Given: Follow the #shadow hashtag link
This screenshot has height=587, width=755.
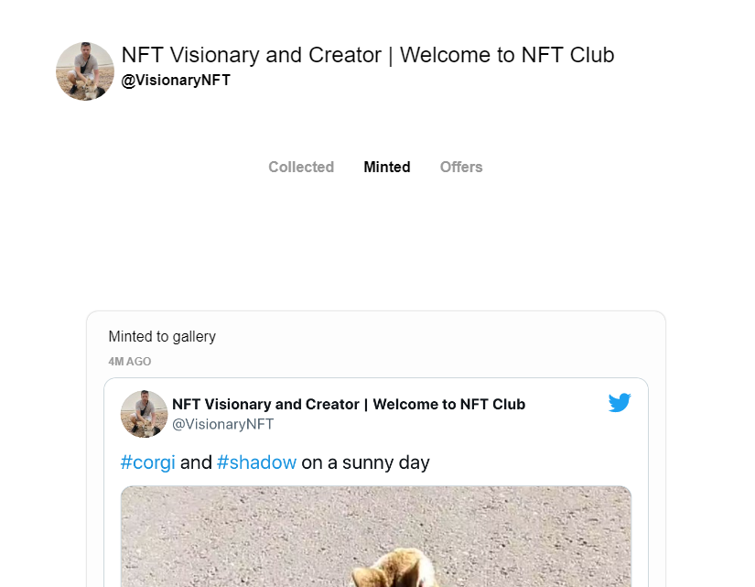Looking at the screenshot, I should pyautogui.click(x=257, y=462).
